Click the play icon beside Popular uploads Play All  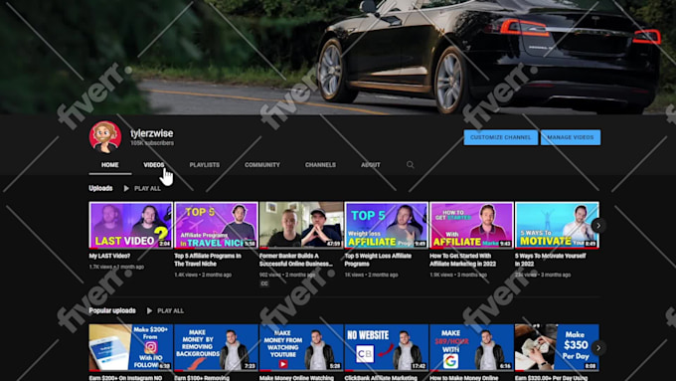(149, 310)
